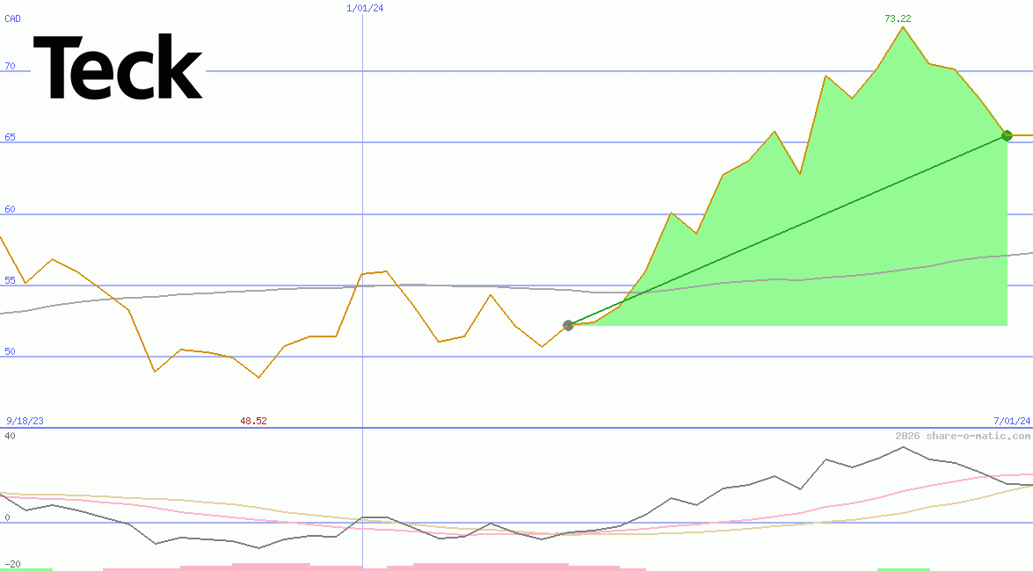Click the -20 indicator axis label
The height and width of the screenshot is (571, 1033).
(12, 565)
